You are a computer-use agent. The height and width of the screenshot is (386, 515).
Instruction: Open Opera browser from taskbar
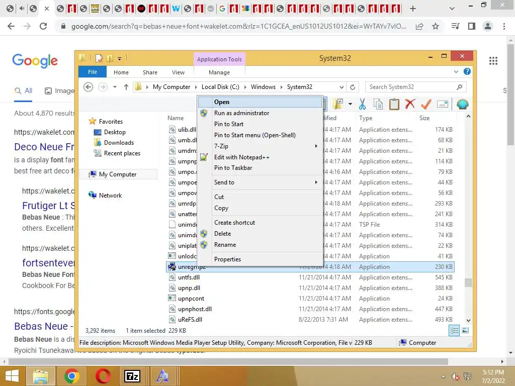(103, 376)
